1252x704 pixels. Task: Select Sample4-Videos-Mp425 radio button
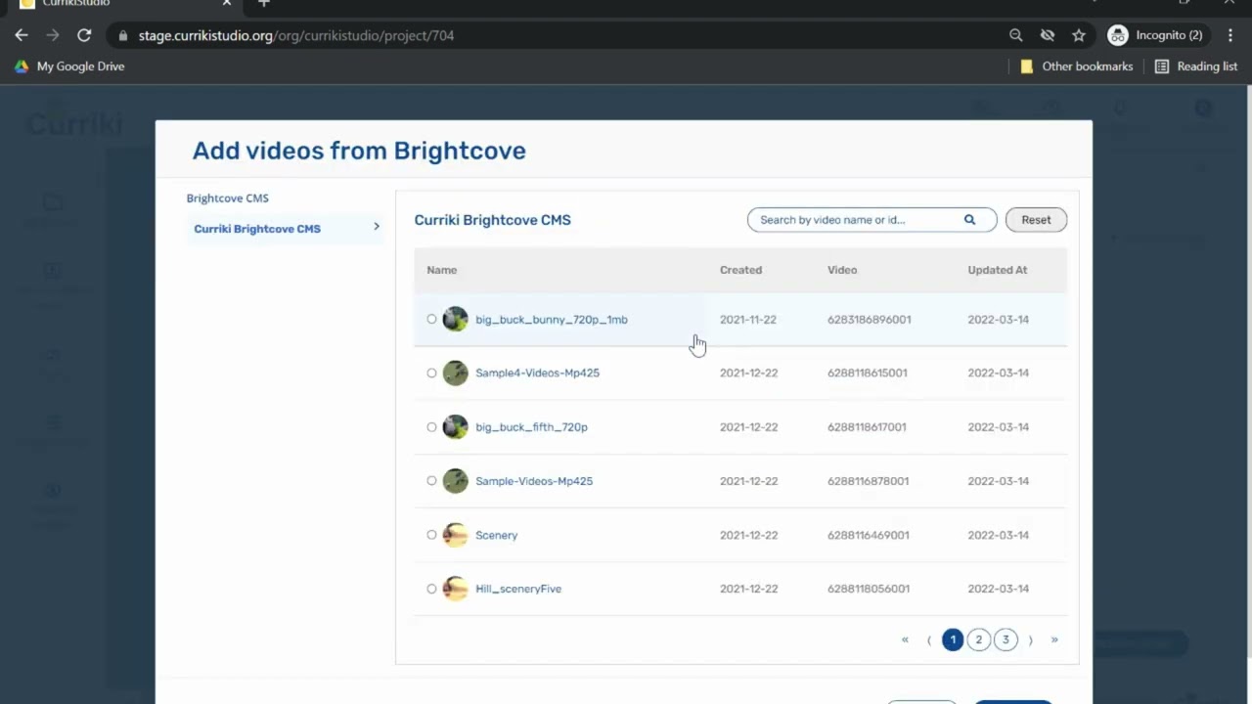pyautogui.click(x=431, y=373)
